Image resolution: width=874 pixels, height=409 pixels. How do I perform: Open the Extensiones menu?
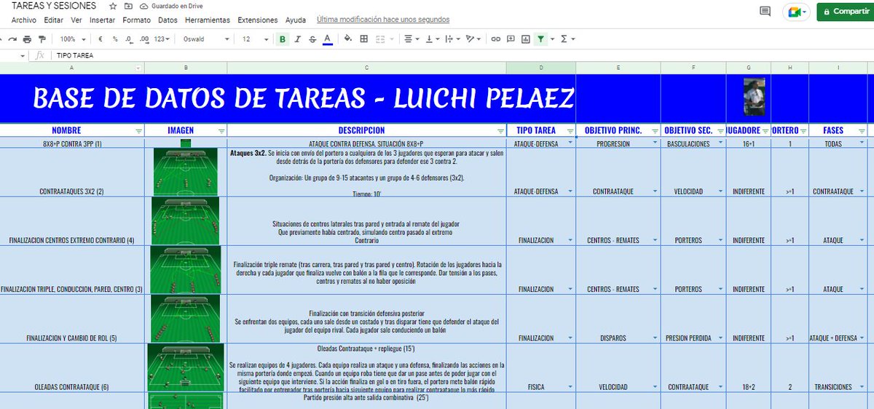pyautogui.click(x=258, y=20)
